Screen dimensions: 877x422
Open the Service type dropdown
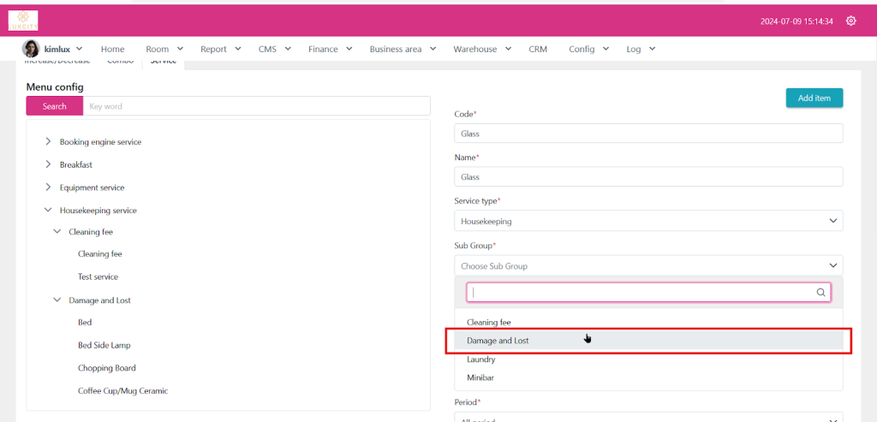click(x=647, y=221)
